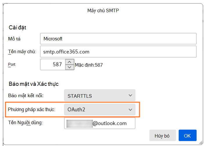
Task: Click the Phương pháp xác thực label
Action: click(x=31, y=109)
